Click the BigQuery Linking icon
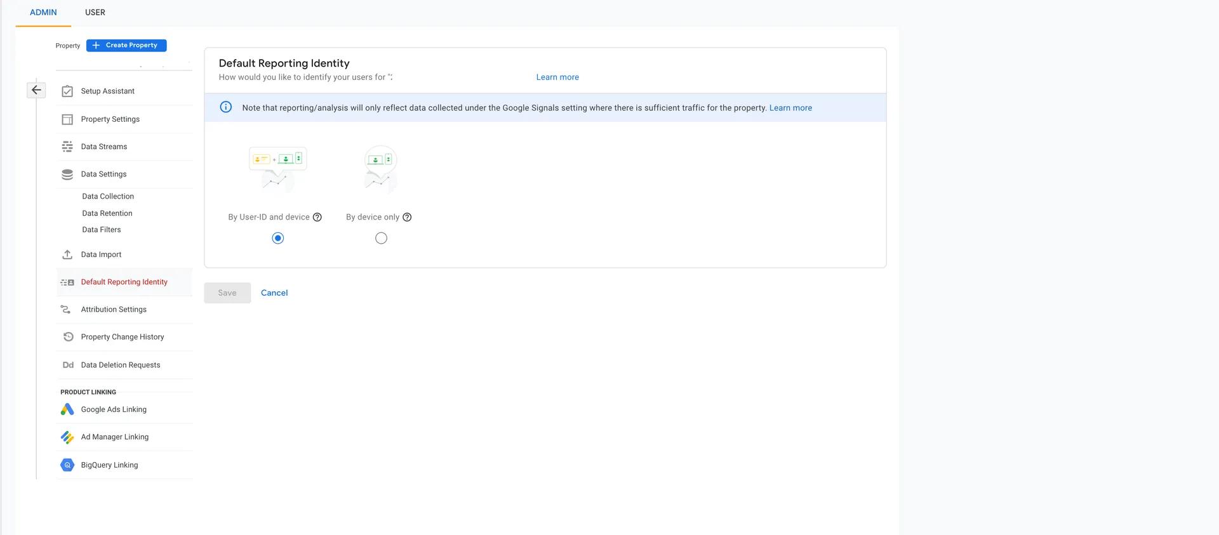 pos(67,465)
